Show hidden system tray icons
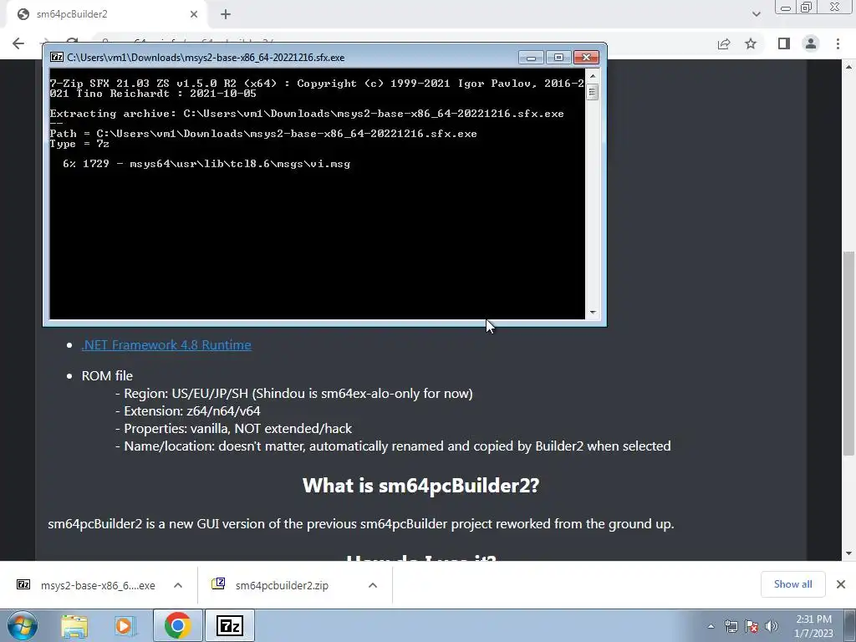 pos(711,626)
